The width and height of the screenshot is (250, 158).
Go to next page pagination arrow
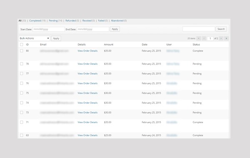(221, 38)
